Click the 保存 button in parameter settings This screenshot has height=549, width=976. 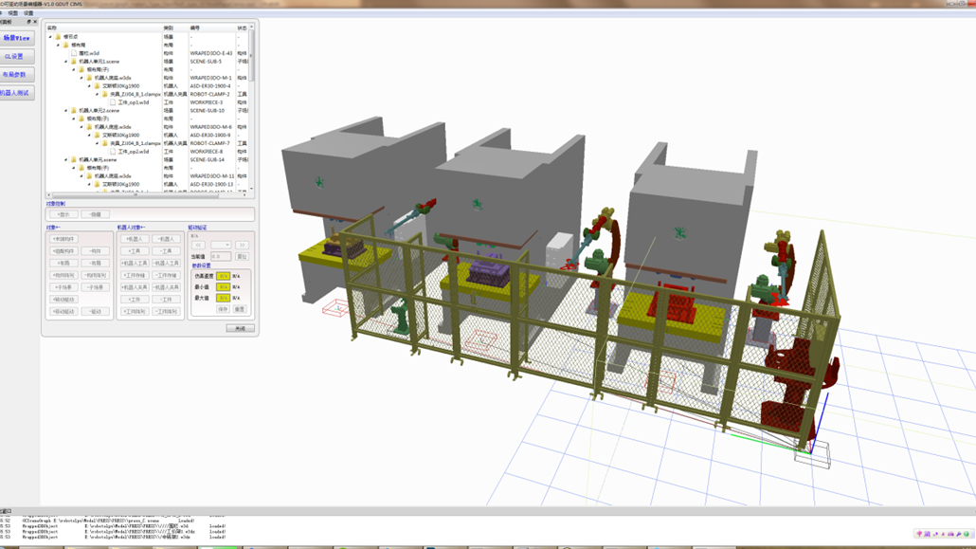pos(223,309)
